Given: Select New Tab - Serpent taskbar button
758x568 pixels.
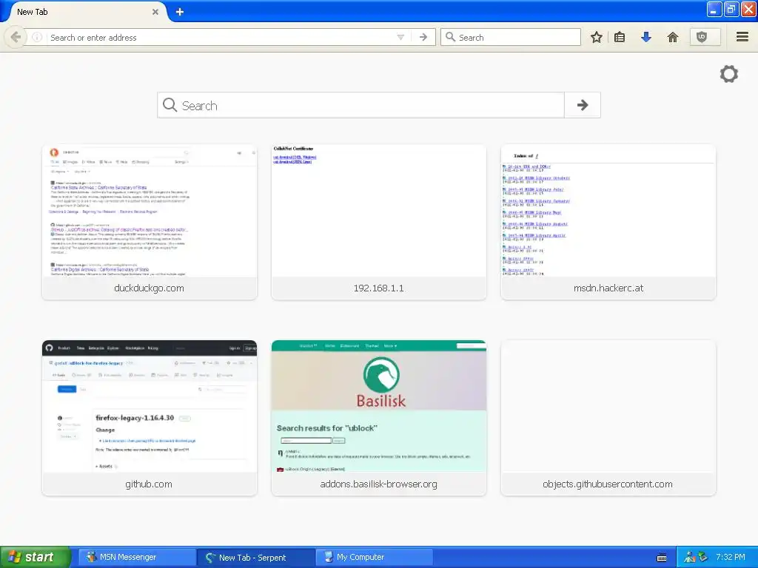Looking at the screenshot, I should [x=255, y=558].
